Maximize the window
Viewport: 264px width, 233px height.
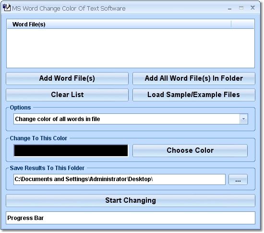point(241,8)
